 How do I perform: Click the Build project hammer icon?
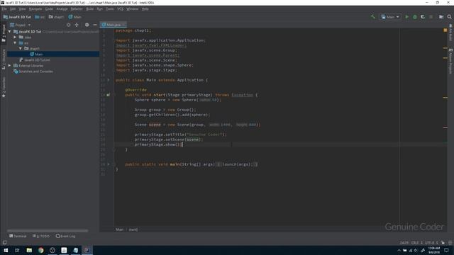tap(373, 17)
